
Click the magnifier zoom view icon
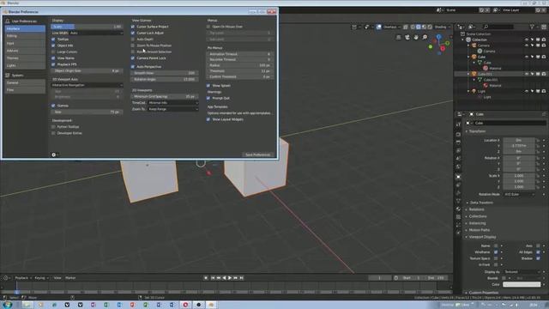425,37
